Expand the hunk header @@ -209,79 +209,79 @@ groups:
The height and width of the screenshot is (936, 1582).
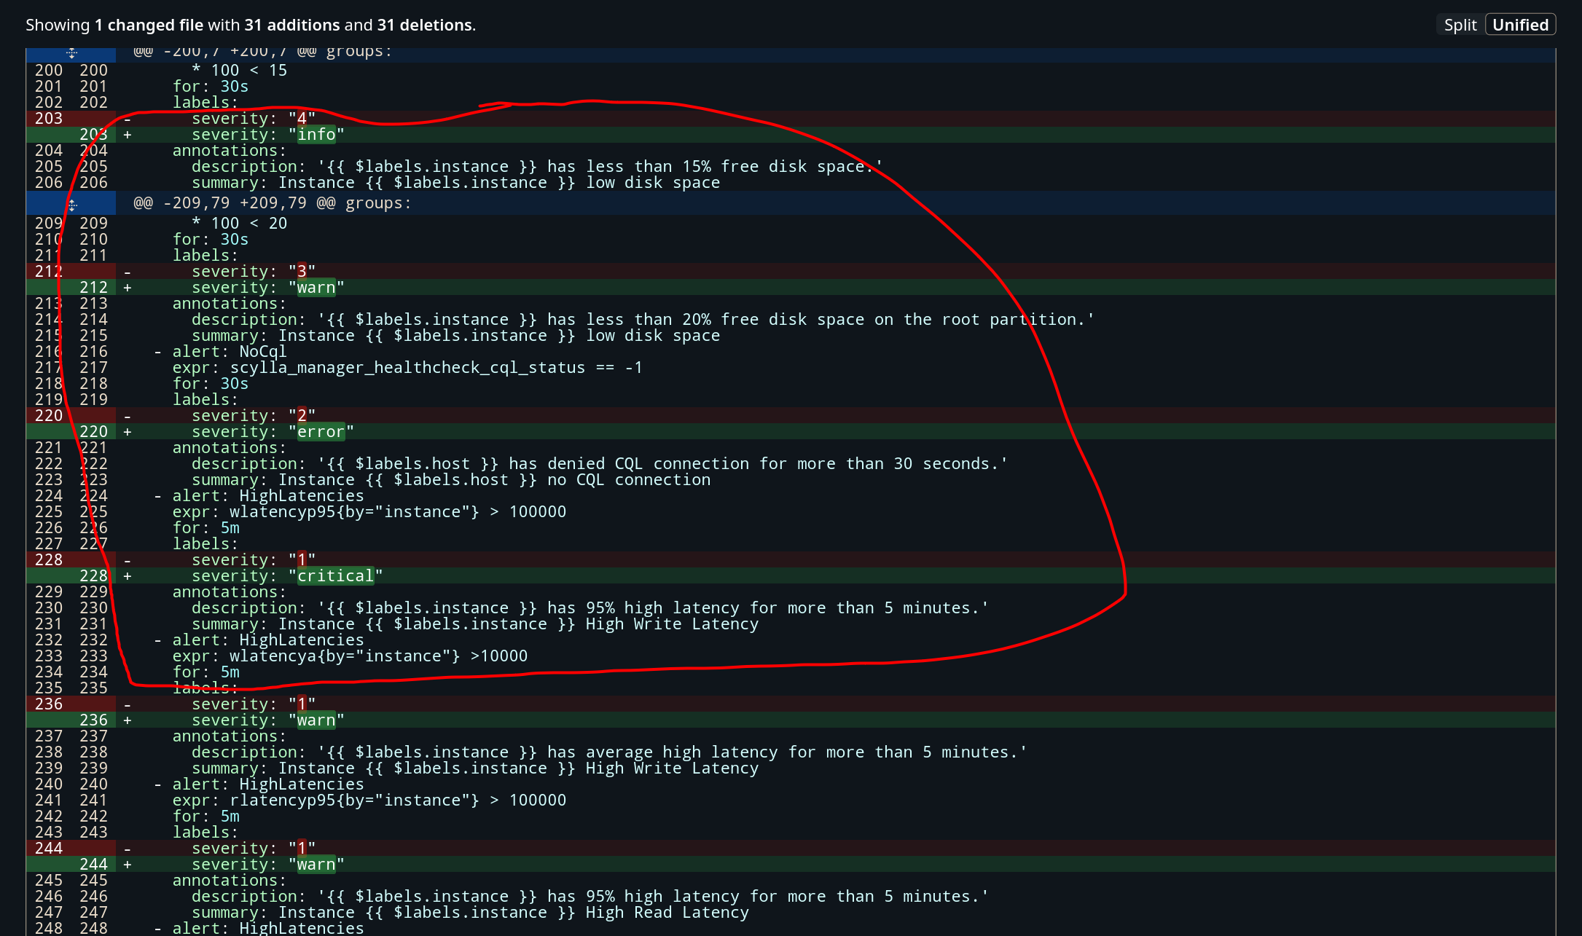pos(271,204)
